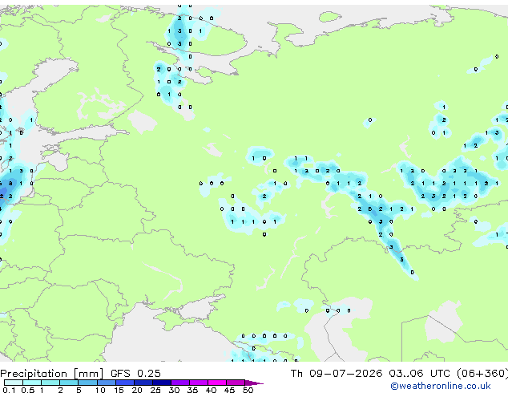Image resolution: width=508 pixels, height=393 pixels.
Task: Click the legend value '50'
Action: click(x=248, y=390)
